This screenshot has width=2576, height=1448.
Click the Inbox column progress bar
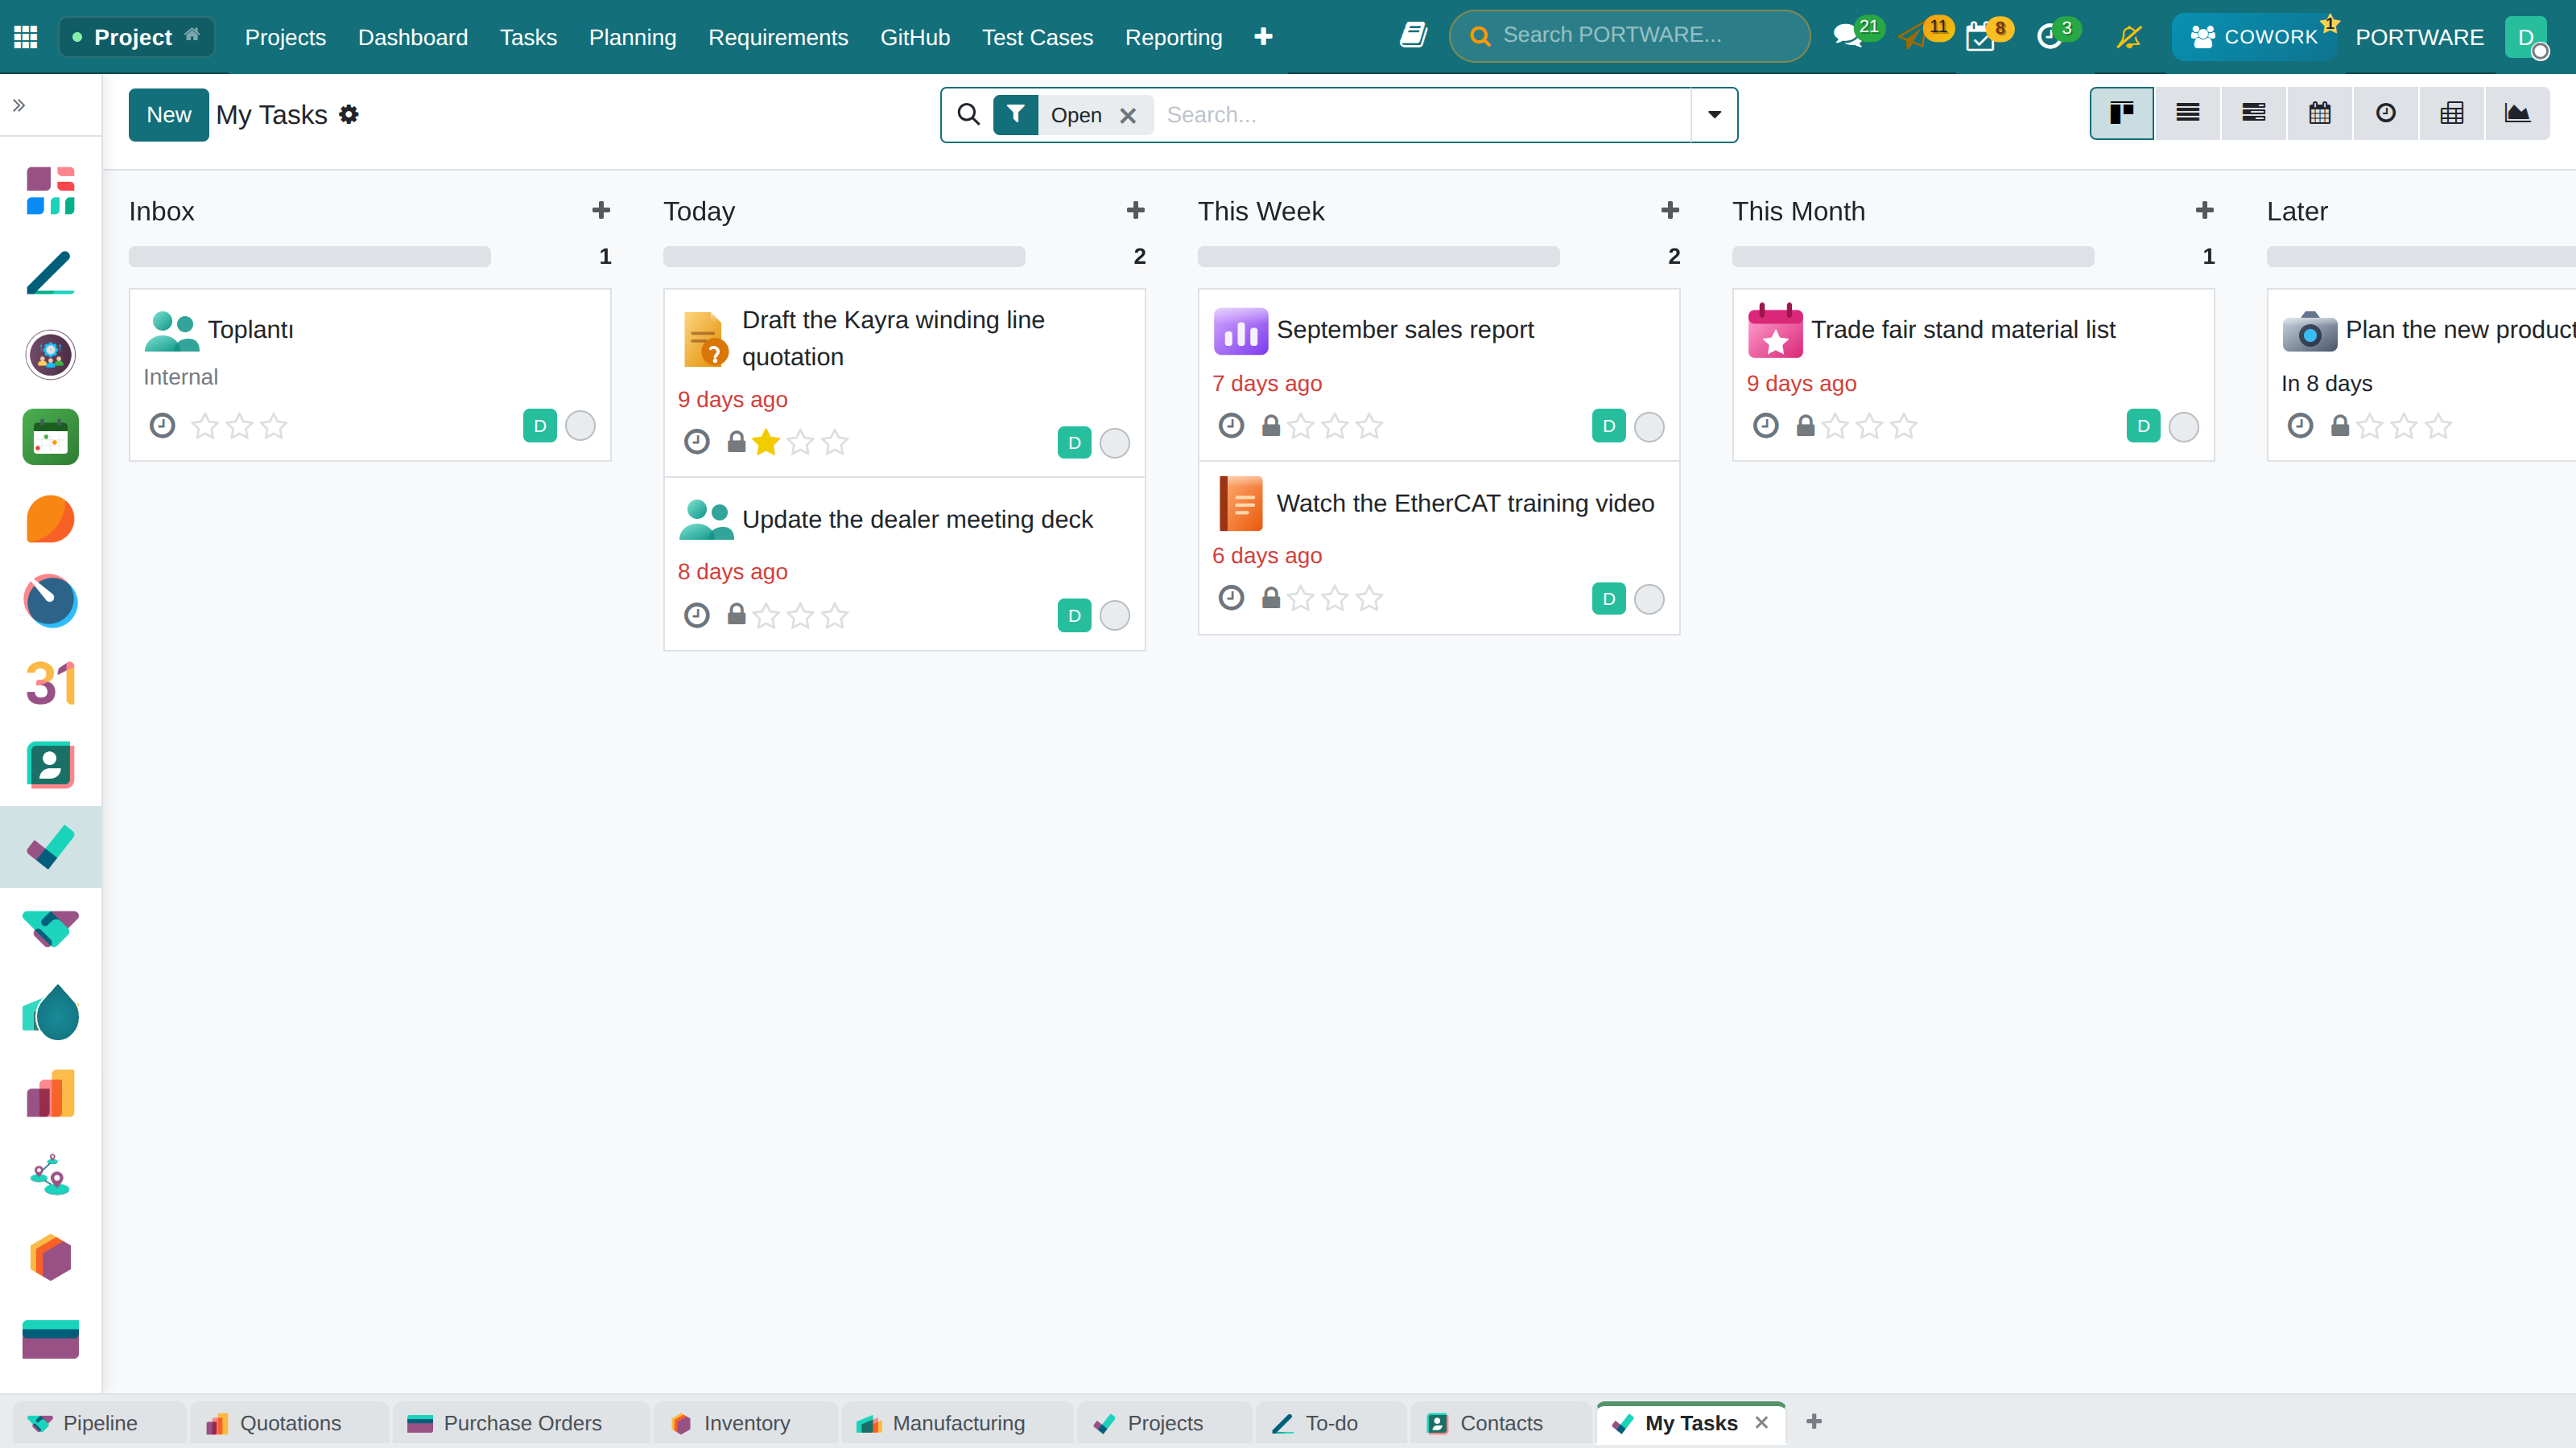[310, 257]
